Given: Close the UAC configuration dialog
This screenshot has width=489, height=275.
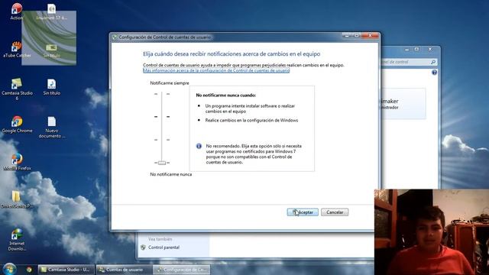Looking at the screenshot, I should click(370, 36).
